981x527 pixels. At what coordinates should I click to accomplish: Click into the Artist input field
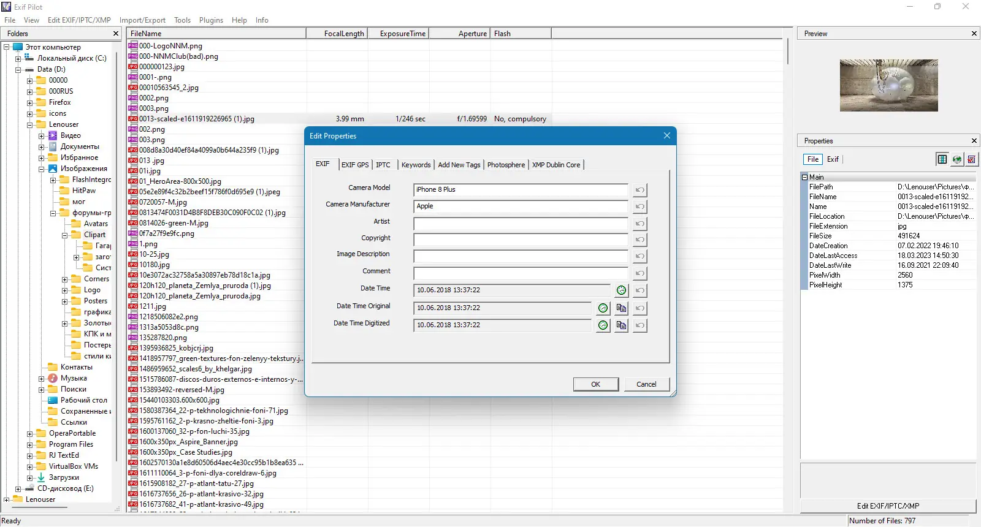521,224
